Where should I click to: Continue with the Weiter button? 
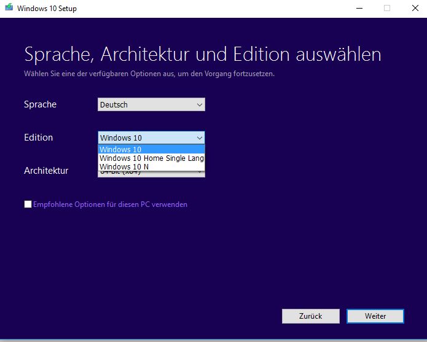[375, 316]
